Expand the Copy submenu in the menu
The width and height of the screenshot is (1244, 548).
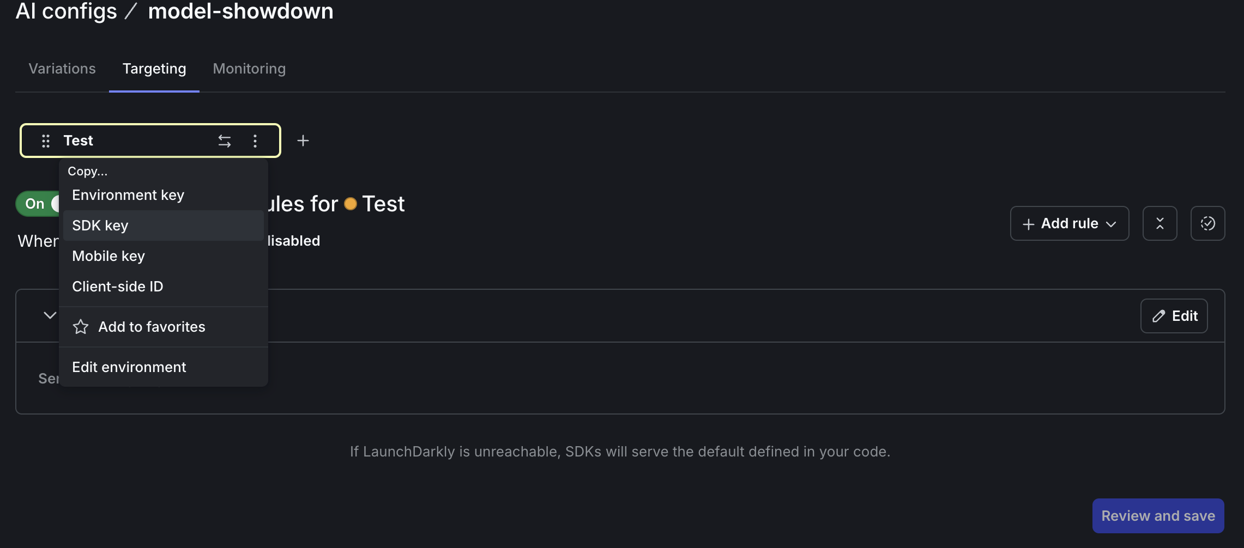pos(87,171)
